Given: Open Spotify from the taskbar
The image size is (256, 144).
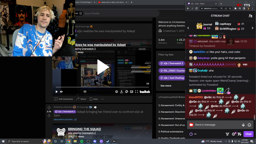Looking at the screenshot, I should 82,141.
